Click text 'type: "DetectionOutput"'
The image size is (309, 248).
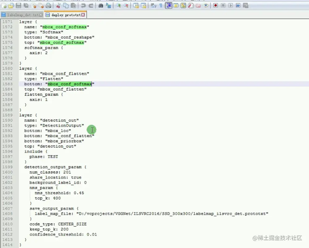54,126
